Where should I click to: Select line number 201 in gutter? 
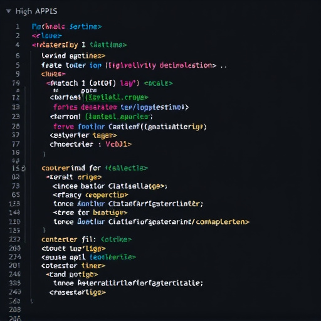14,265
